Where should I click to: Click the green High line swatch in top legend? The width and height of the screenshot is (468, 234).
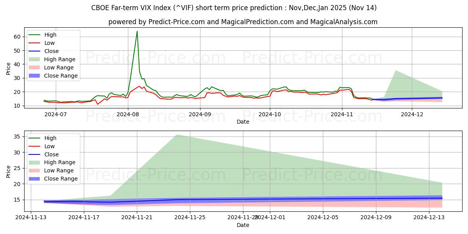(35, 35)
